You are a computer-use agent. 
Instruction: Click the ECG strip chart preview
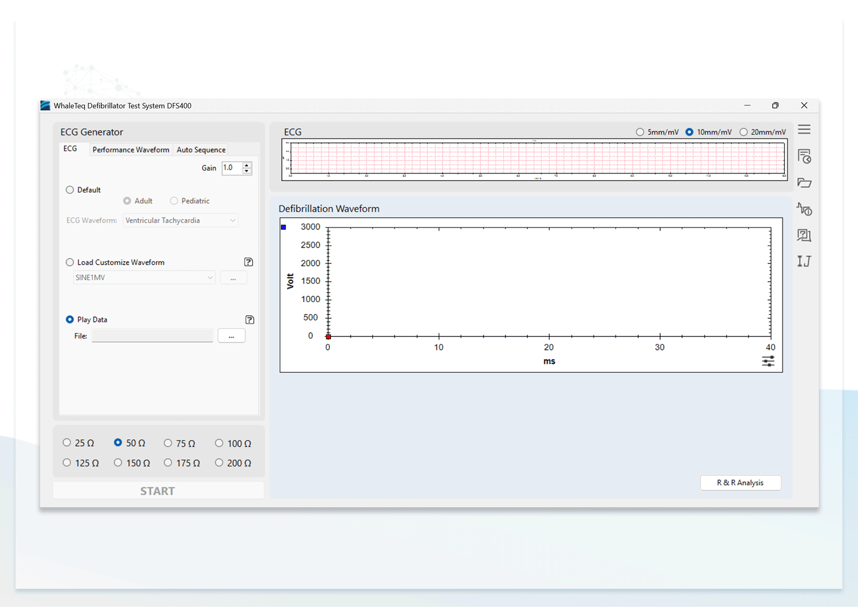point(535,160)
